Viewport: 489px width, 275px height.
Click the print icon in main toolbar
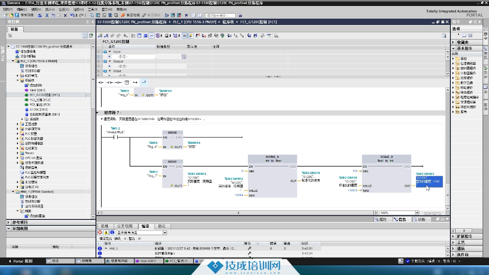[x=39, y=15]
